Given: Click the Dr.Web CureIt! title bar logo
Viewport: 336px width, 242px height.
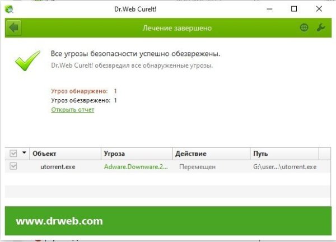Looking at the screenshot, I should 9,9.
